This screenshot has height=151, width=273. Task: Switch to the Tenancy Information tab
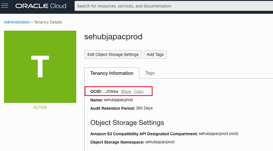pyautogui.click(x=112, y=73)
